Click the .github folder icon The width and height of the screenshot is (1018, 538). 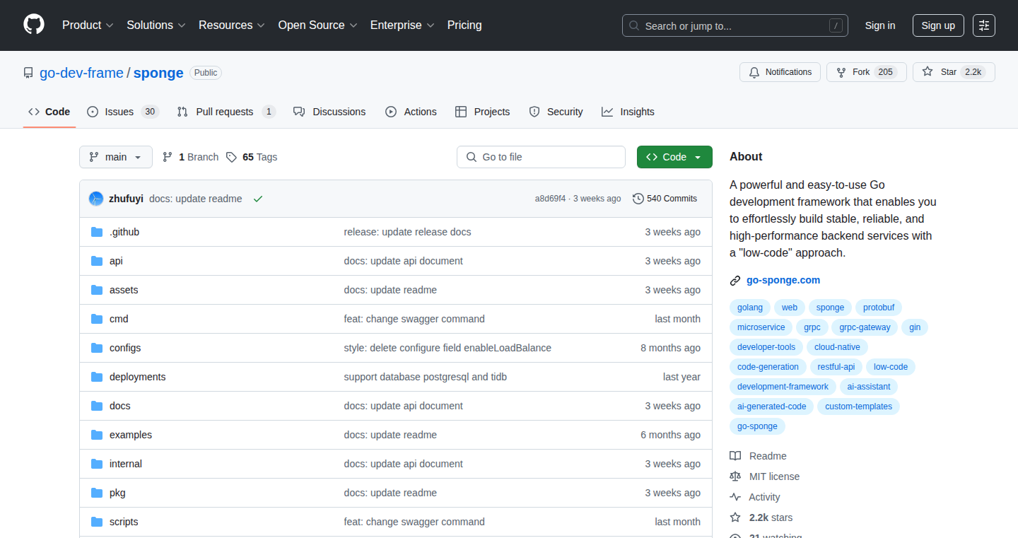(x=97, y=232)
